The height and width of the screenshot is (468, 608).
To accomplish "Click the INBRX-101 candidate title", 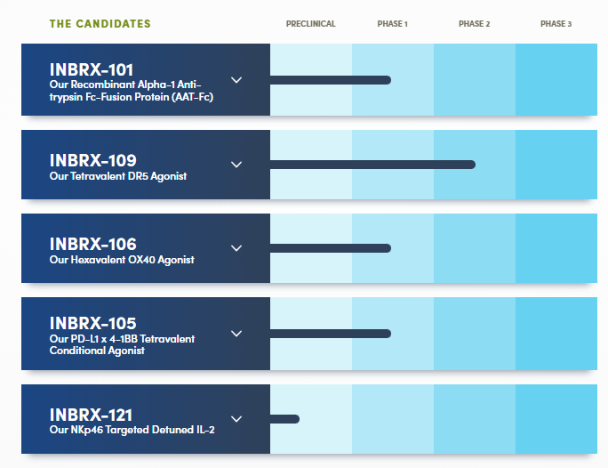I will click(x=93, y=69).
